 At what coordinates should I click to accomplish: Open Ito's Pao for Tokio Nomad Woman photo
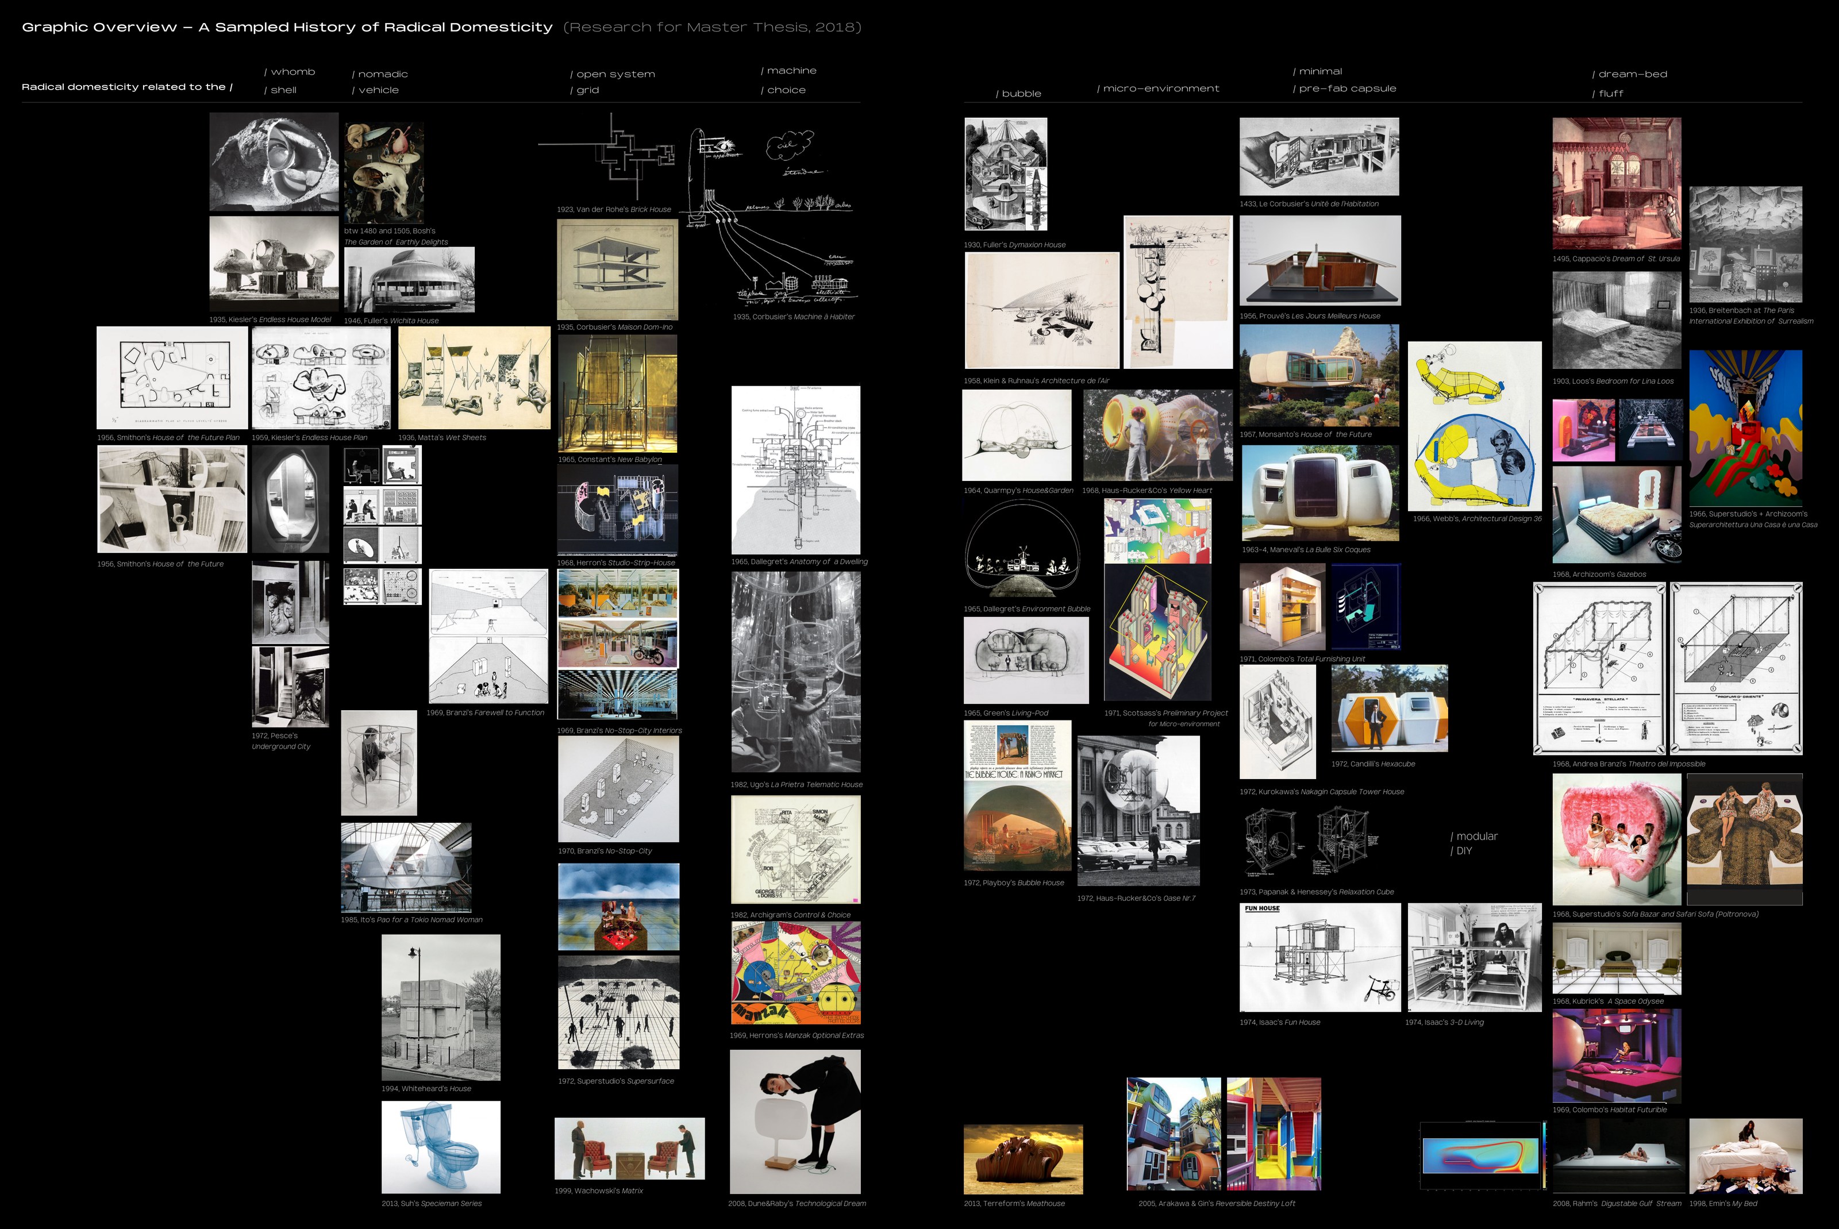click(406, 867)
